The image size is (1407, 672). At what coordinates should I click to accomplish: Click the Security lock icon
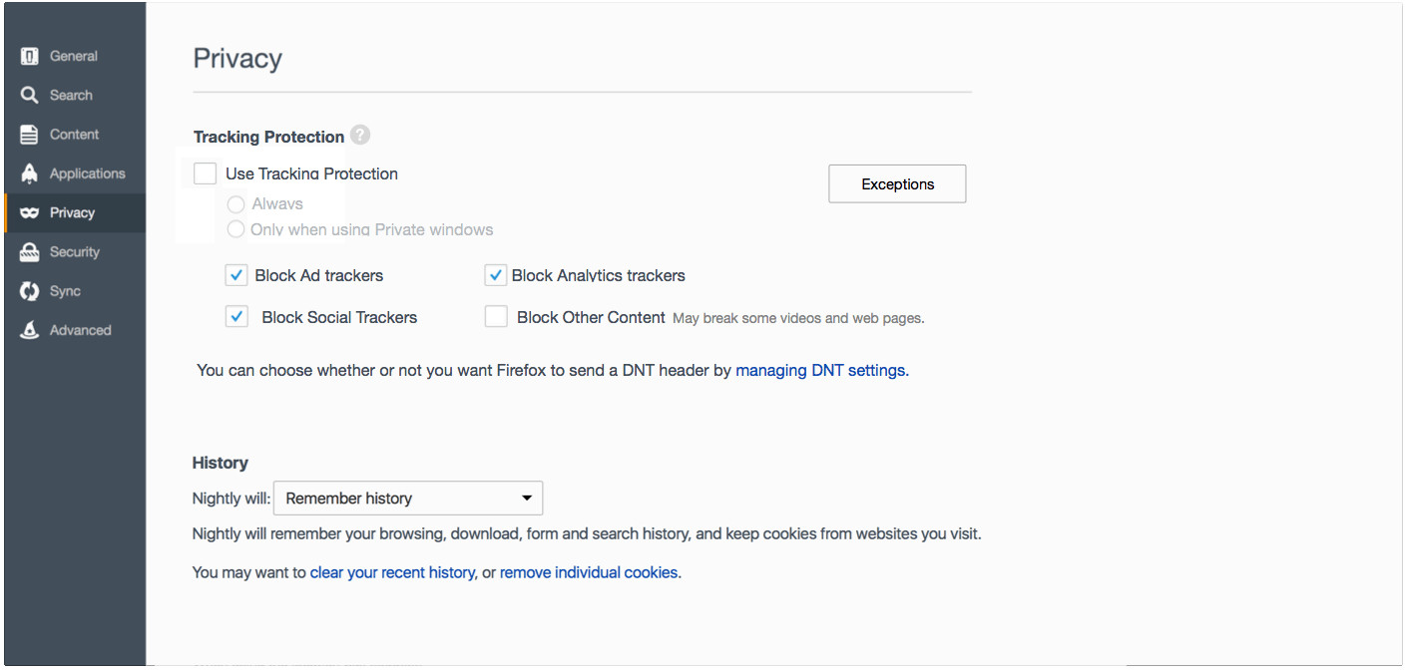30,252
